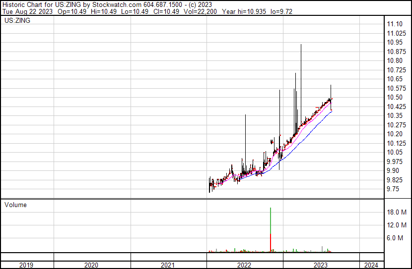
Task: Select the 2020 year marker
Action: (x=92, y=265)
